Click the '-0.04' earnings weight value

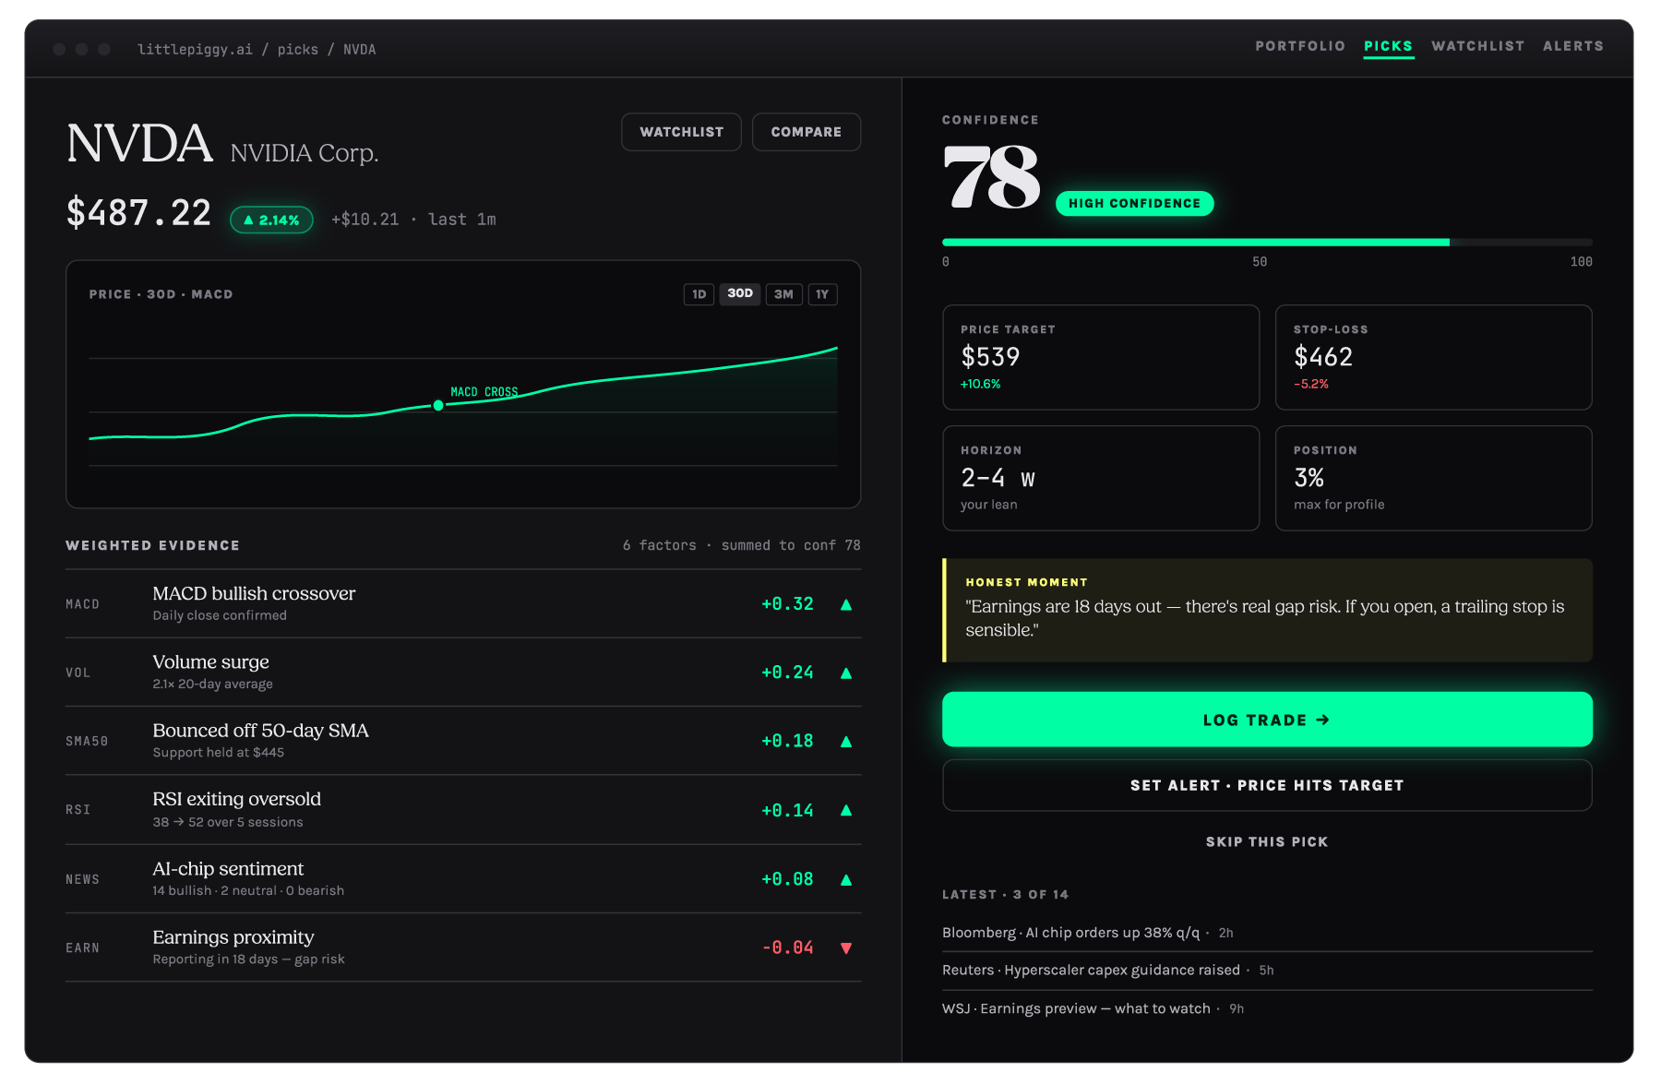787,948
